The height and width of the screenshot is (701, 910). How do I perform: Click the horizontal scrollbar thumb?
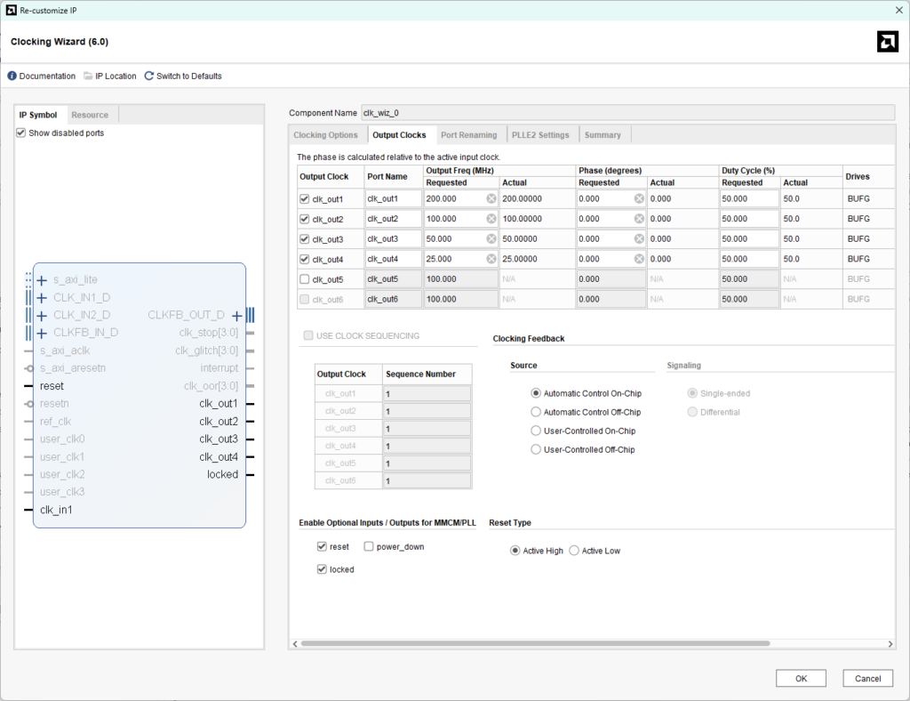[535, 643]
